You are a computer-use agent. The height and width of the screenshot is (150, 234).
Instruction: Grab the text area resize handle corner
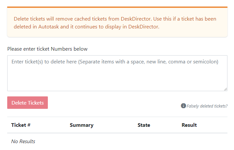point(225,89)
